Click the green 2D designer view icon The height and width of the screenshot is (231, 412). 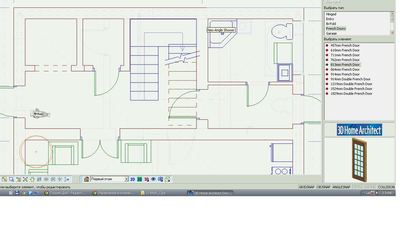click(140, 179)
